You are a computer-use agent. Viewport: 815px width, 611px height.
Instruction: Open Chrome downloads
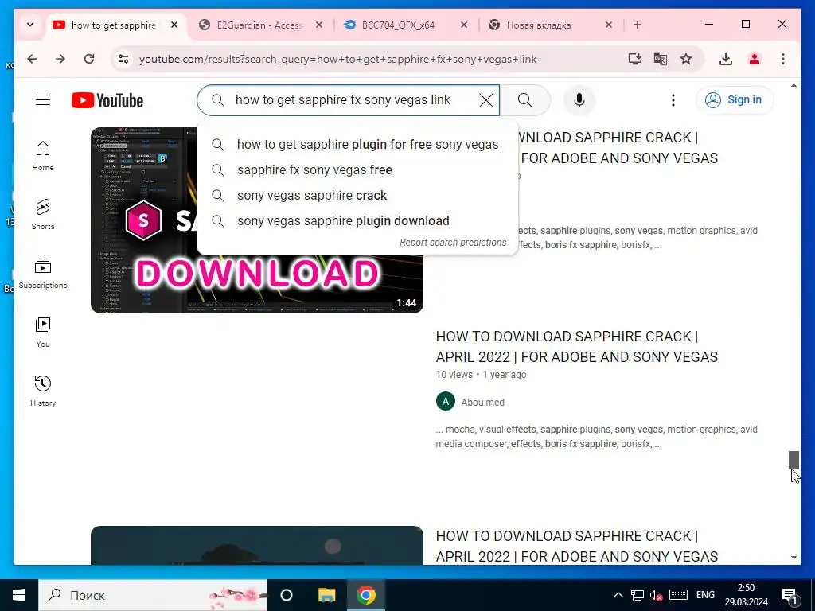[726, 59]
